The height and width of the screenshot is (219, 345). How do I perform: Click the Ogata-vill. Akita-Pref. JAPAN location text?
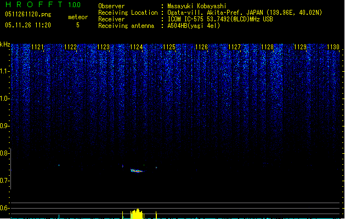point(245,13)
